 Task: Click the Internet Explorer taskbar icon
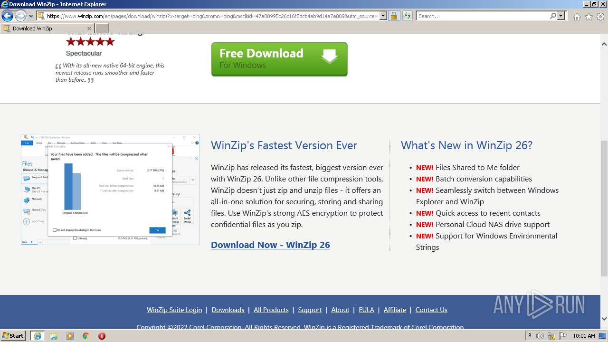[38, 336]
